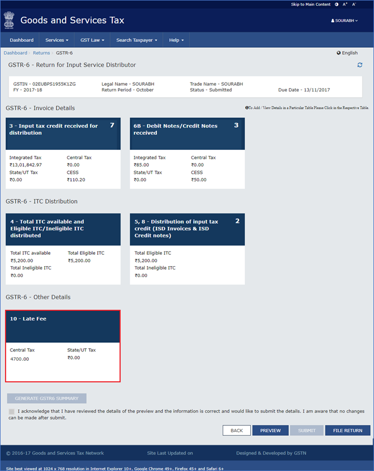The image size is (374, 471).
Task: Click the Returns breadcrumb link
Action: click(x=41, y=53)
